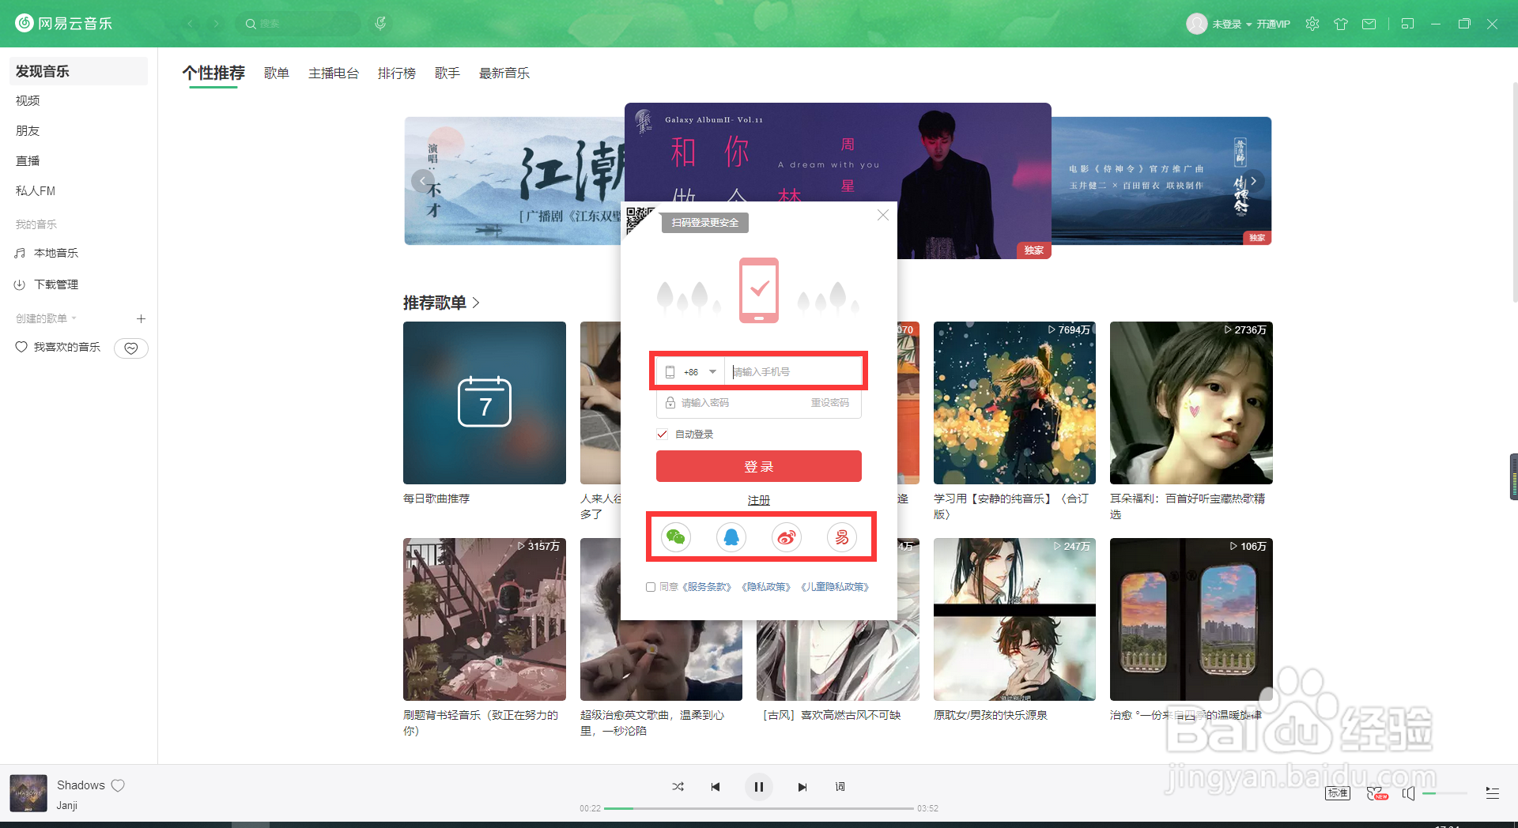Viewport: 1518px width, 828px height.
Task: Select the 个性推荐 tab
Action: click(x=213, y=73)
